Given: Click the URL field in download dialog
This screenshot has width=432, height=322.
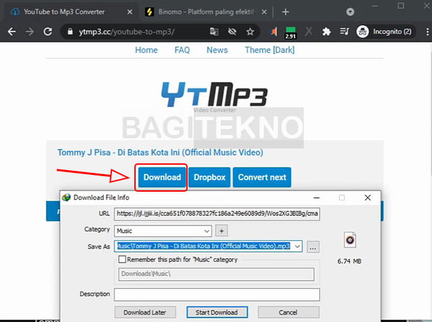Looking at the screenshot, I should (x=217, y=214).
